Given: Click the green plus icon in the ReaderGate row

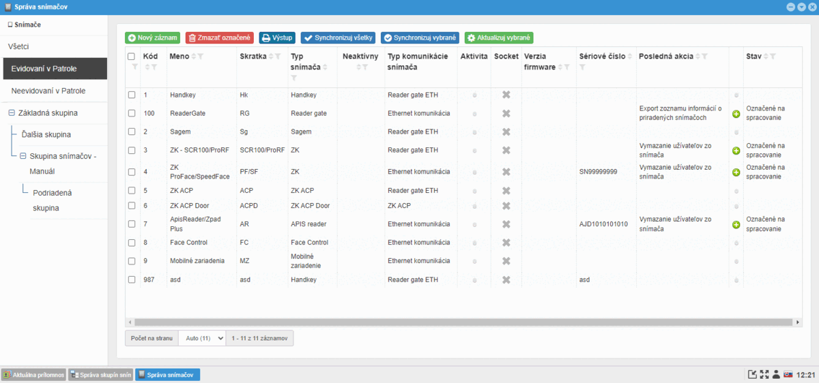Looking at the screenshot, I should click(x=736, y=114).
